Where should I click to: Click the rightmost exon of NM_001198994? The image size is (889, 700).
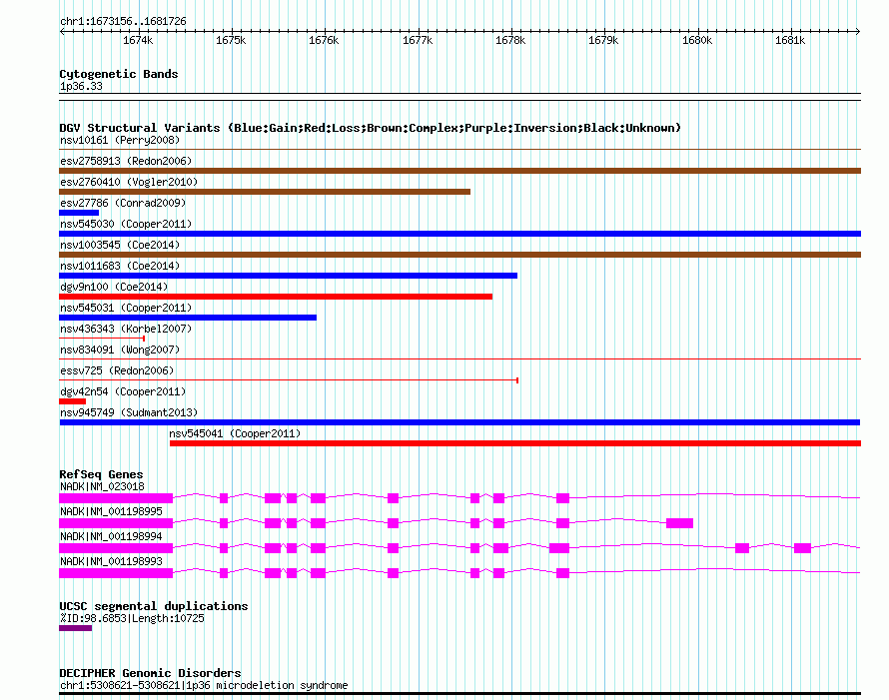pyautogui.click(x=802, y=548)
